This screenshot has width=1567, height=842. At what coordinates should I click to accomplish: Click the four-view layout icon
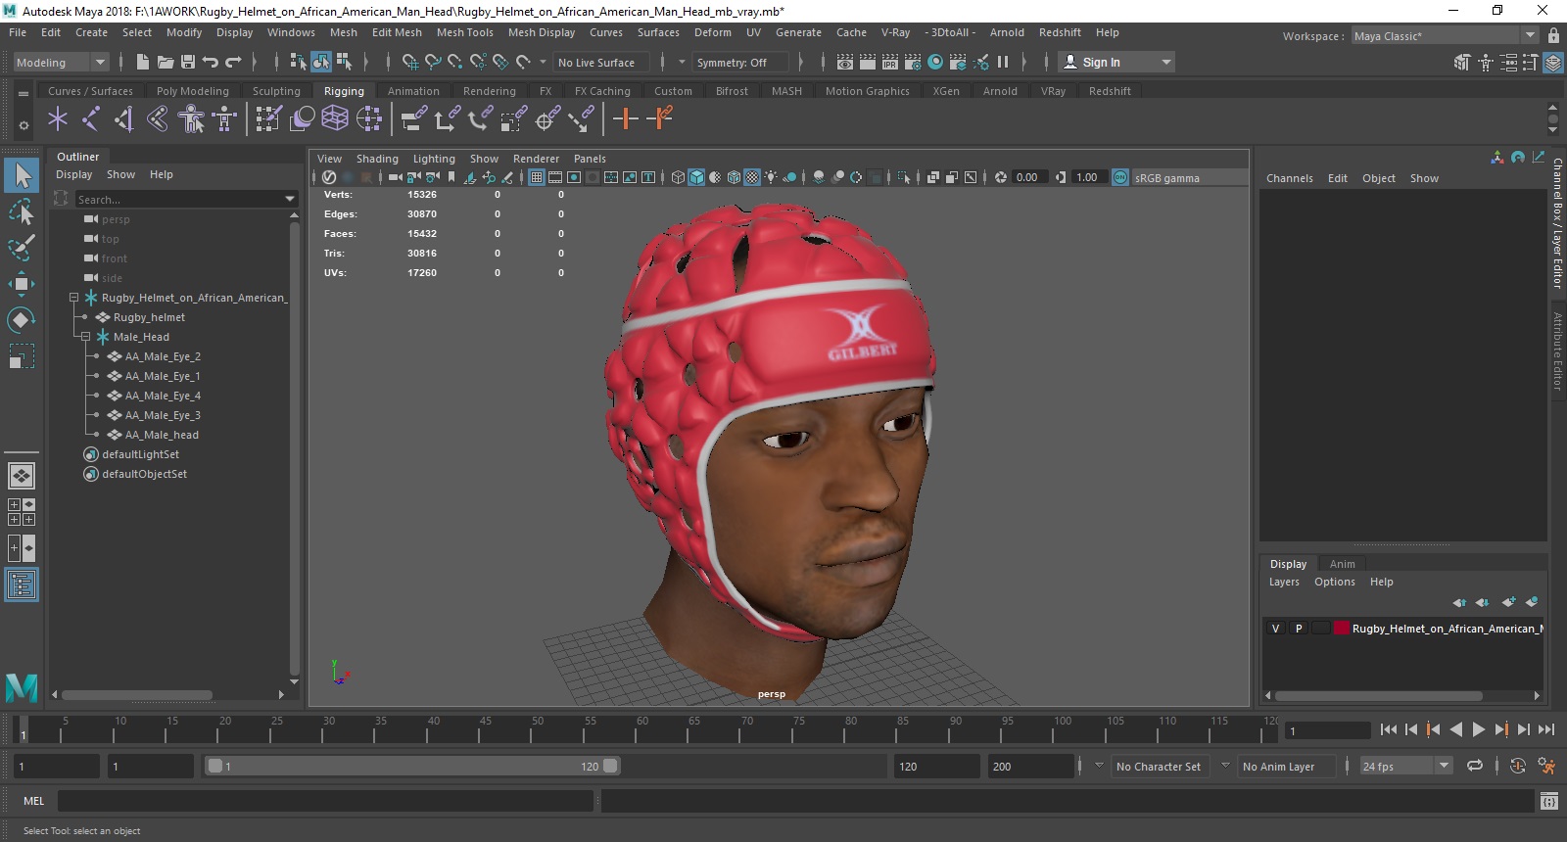click(22, 512)
